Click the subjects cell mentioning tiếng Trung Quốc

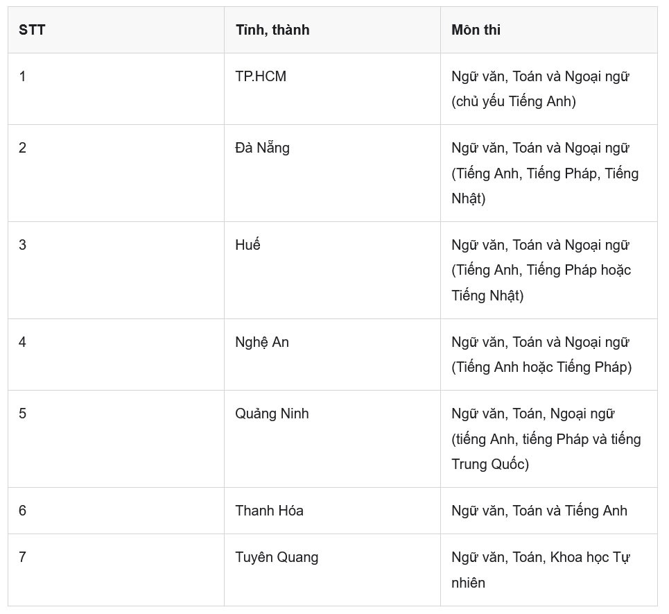(546, 439)
